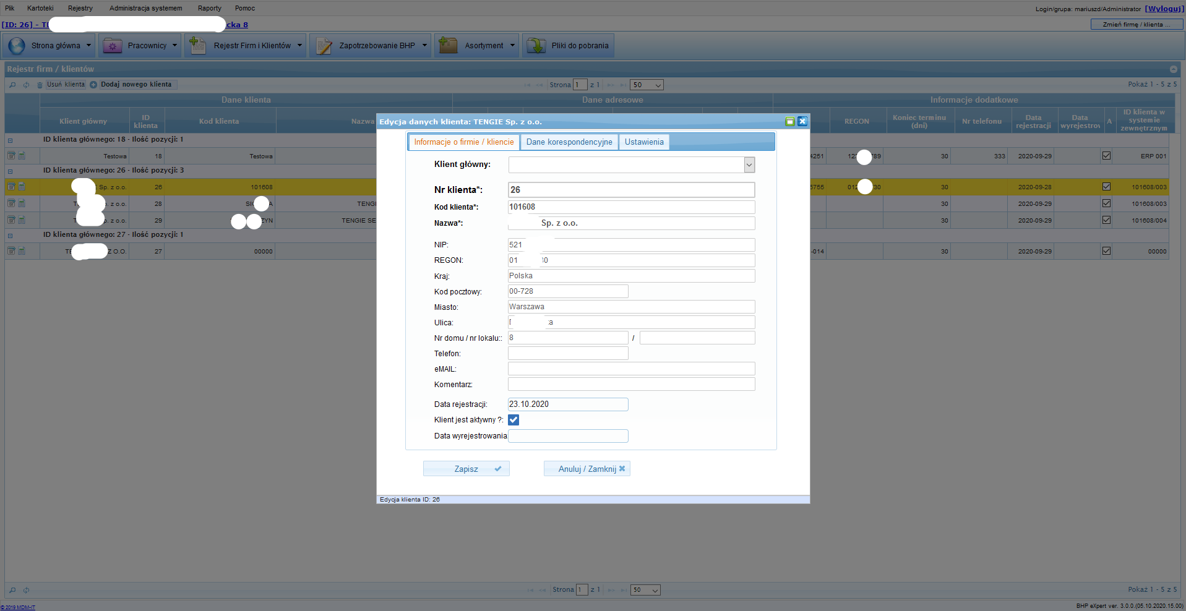Click the Telefon input field
Image resolution: width=1186 pixels, height=611 pixels.
pos(568,353)
